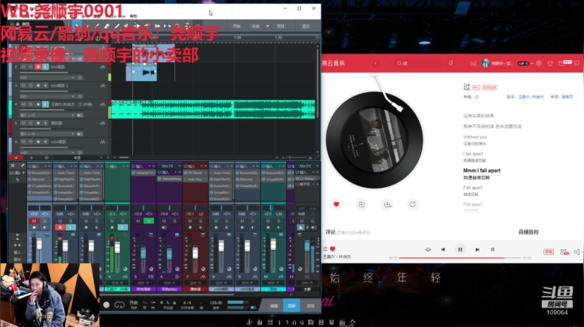This screenshot has height=327, width=584.
Task: Expand the 乐曲 dropdown arrow in toolbar
Action: (x=268, y=26)
